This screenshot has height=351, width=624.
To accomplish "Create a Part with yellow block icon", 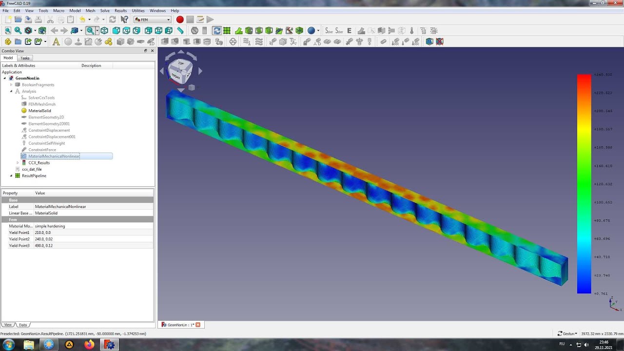I will tap(8, 42).
